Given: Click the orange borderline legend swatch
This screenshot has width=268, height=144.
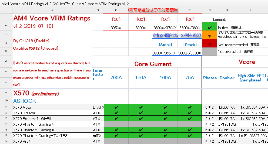Looking at the screenshot, I should click(210, 35).
